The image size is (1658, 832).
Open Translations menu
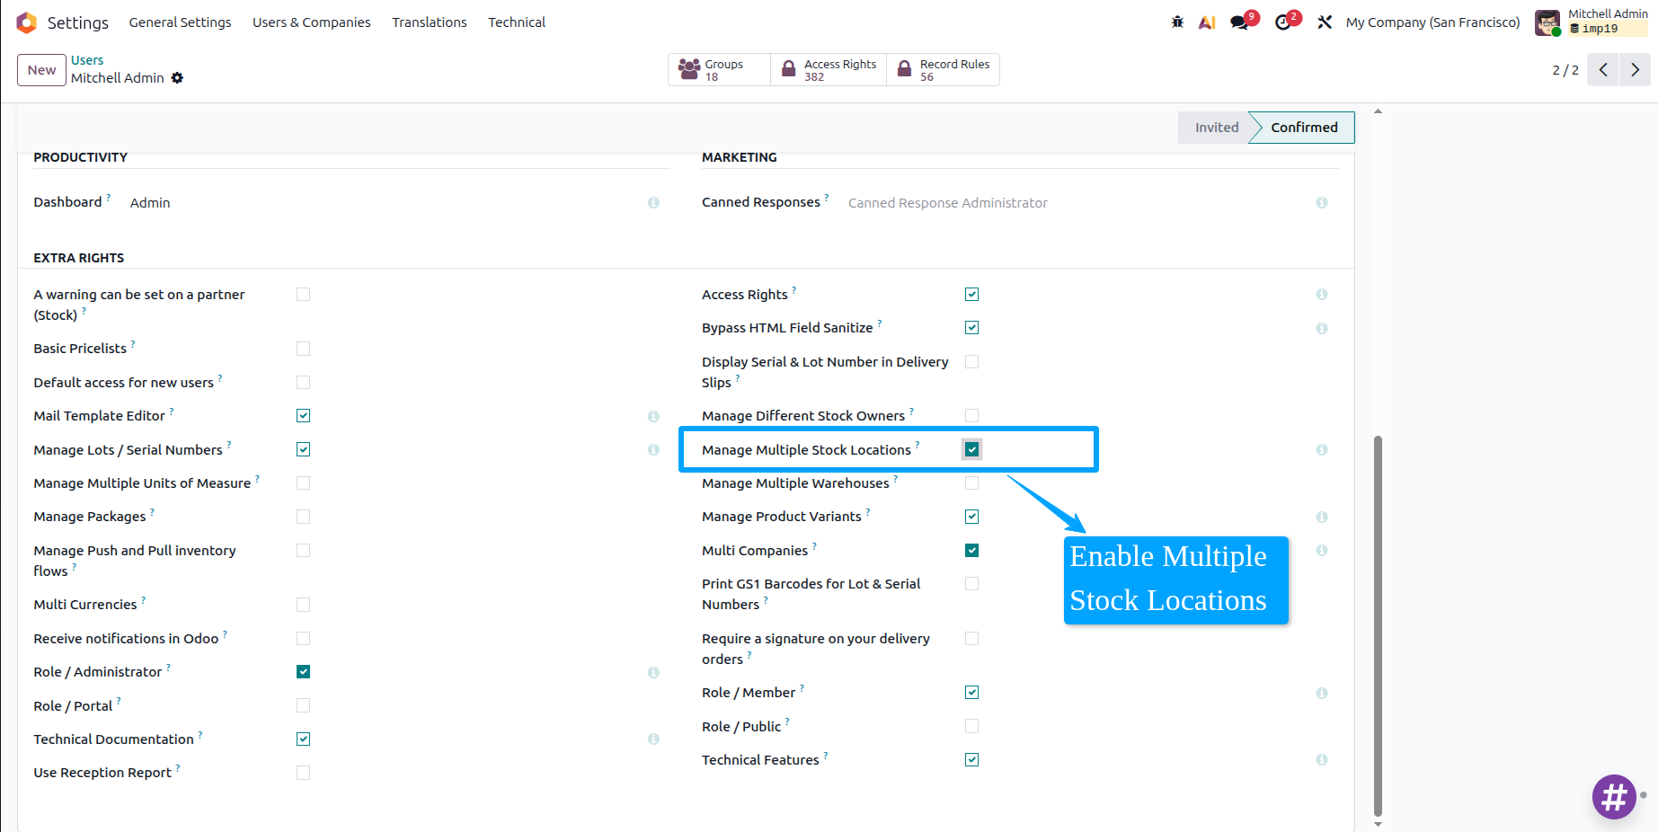[429, 22]
